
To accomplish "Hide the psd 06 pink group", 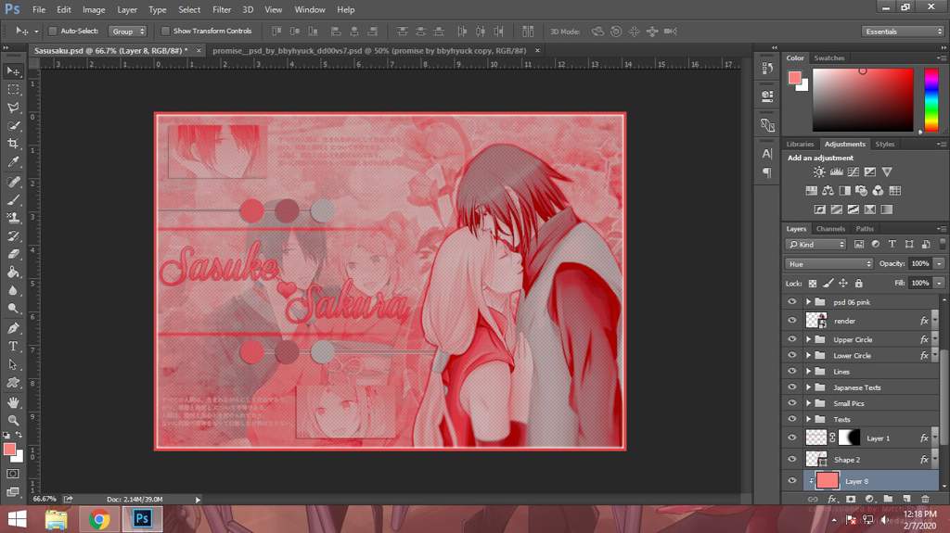I will coord(792,301).
